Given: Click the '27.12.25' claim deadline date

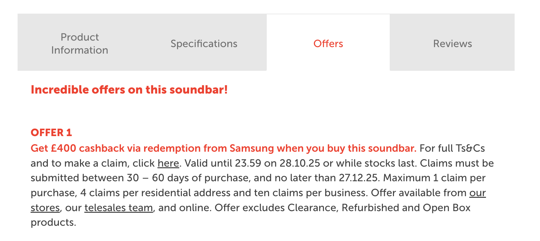Looking at the screenshot, I should [x=359, y=178].
